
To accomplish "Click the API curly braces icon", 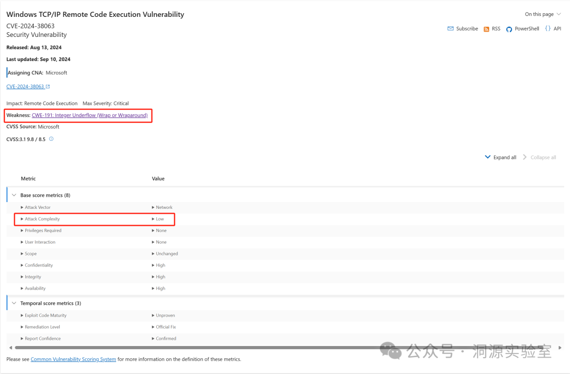I will click(548, 28).
